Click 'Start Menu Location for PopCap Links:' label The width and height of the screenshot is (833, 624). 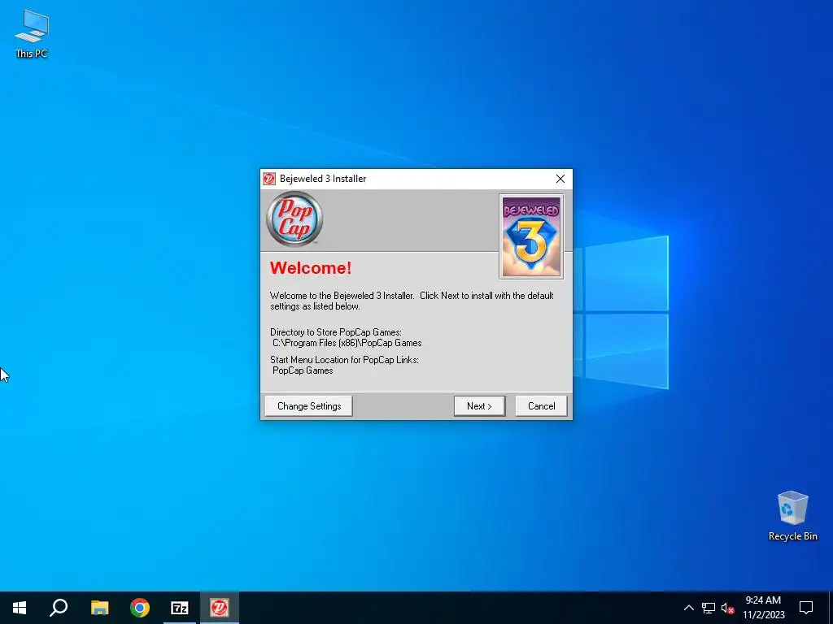[344, 360]
